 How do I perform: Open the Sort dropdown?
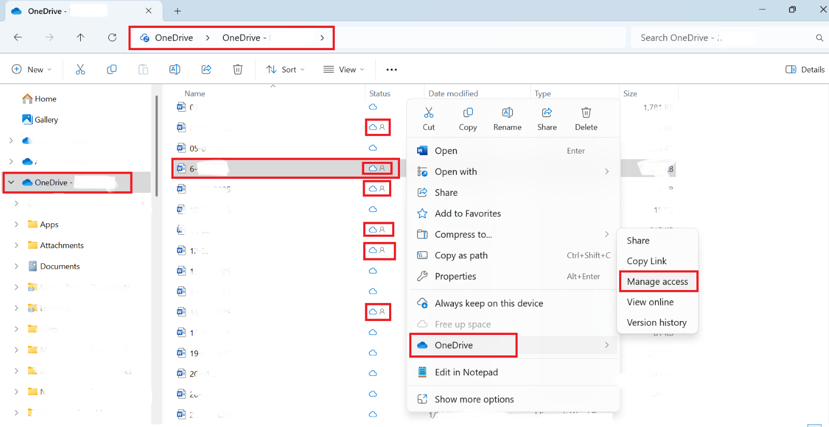[285, 69]
